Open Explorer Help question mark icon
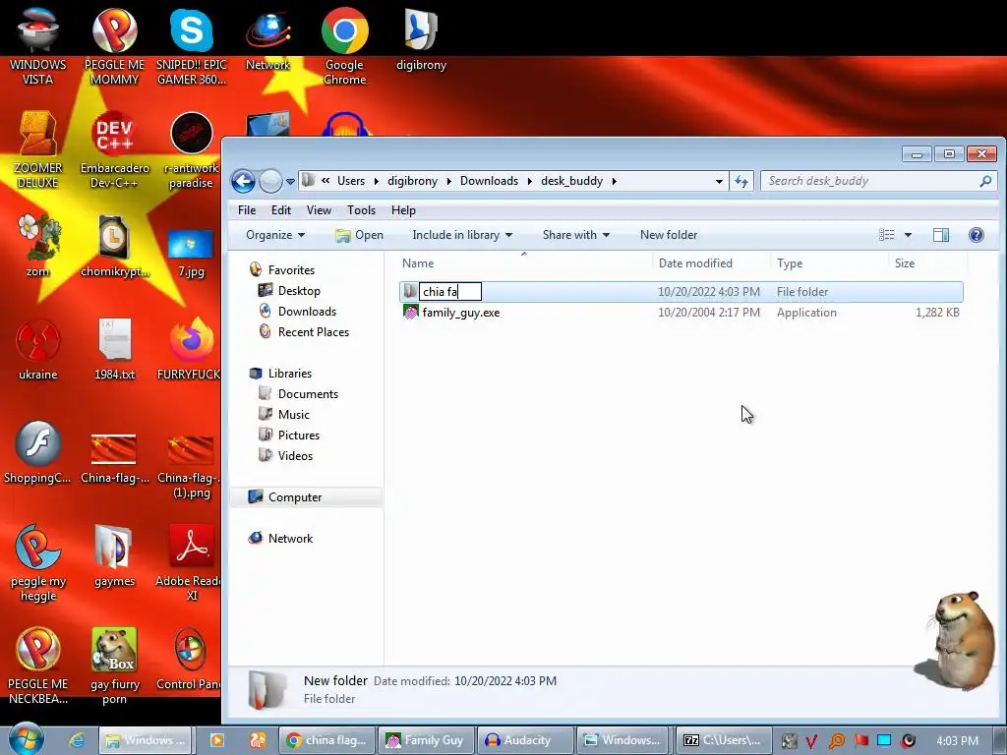This screenshot has height=755, width=1007. click(x=977, y=235)
